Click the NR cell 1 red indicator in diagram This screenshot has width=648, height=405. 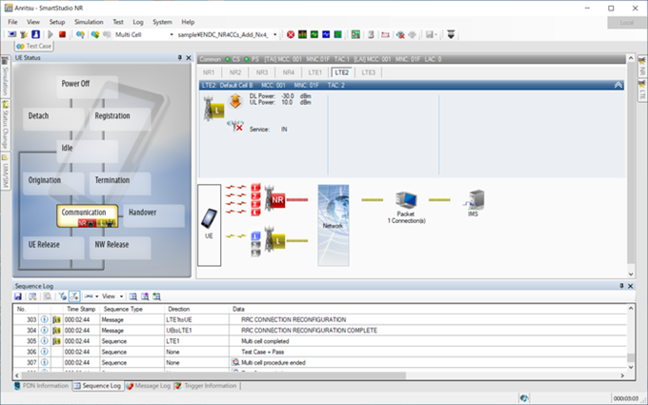point(255,188)
